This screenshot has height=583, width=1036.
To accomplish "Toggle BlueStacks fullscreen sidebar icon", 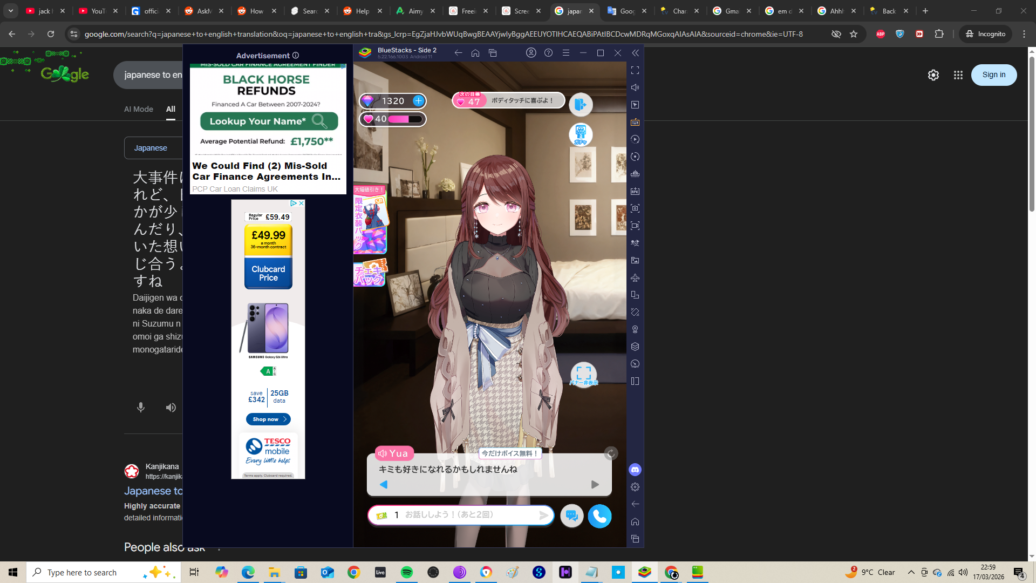I will pos(635,70).
